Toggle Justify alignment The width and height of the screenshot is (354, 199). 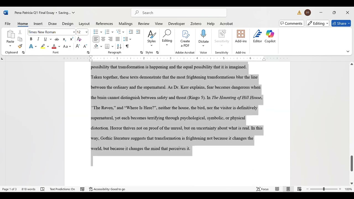pyautogui.click(x=118, y=39)
